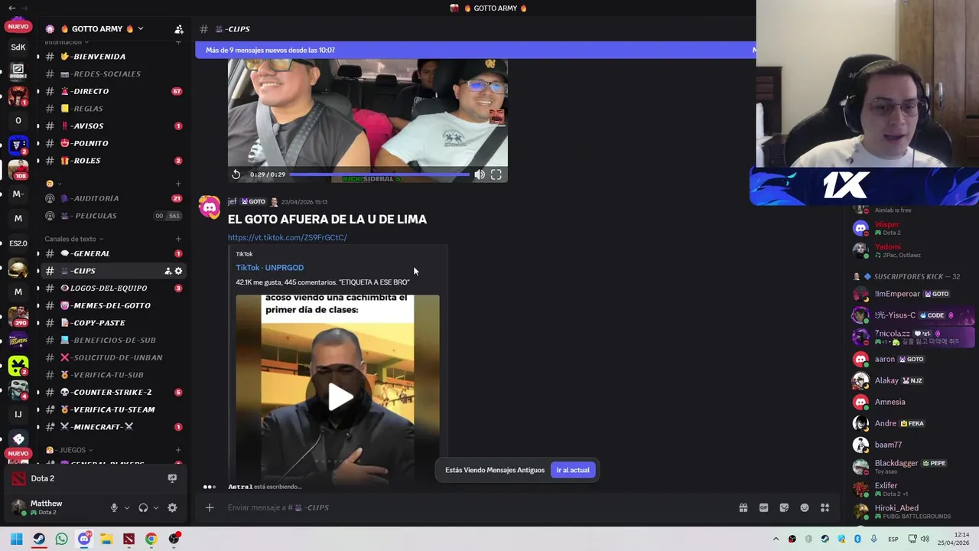Open the ES2.0 server icon

[x=18, y=243]
